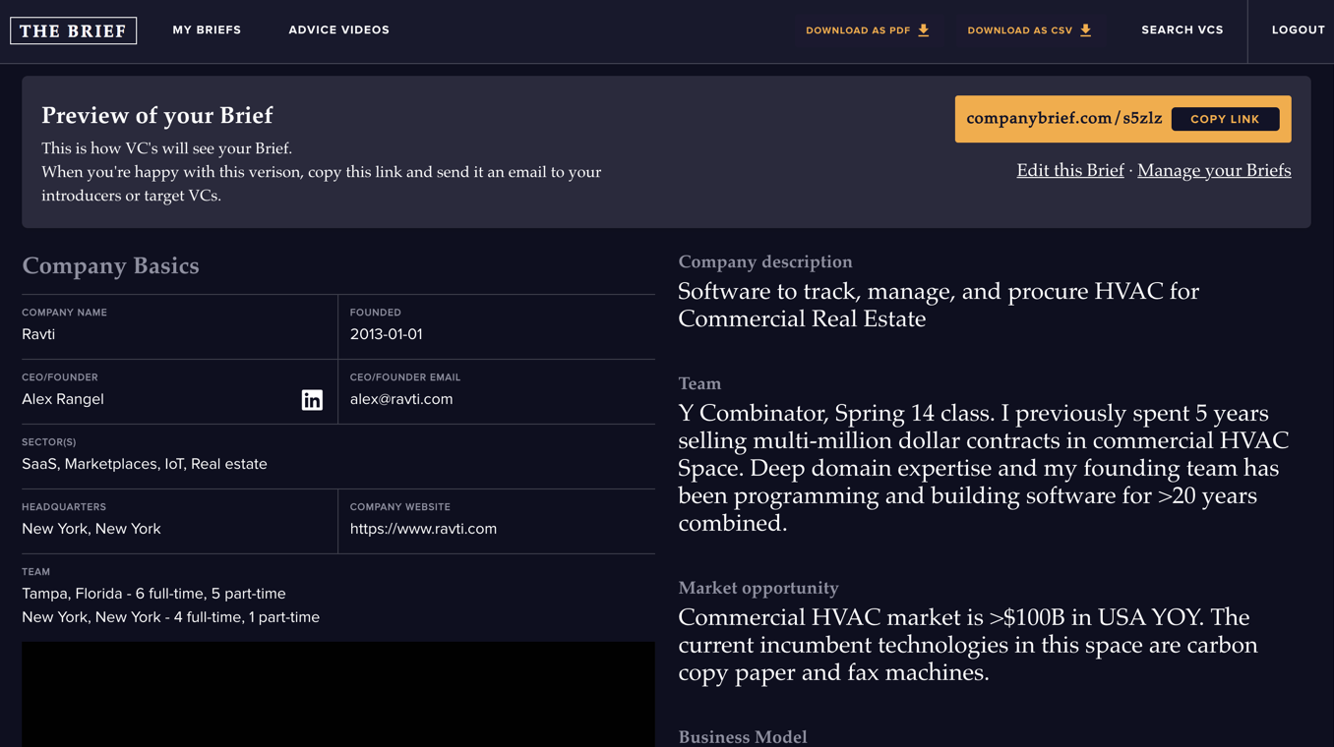Image resolution: width=1334 pixels, height=747 pixels.
Task: Click the download arrow next to PDF
Action: point(924,30)
